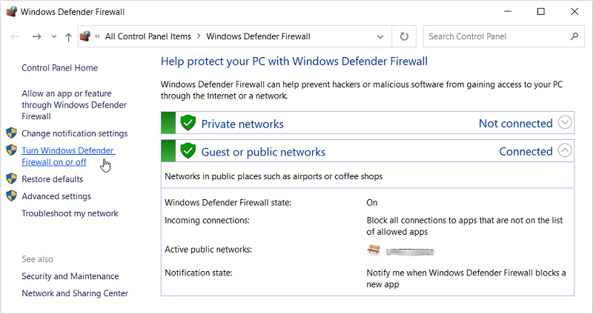Open Advanced settings
The height and width of the screenshot is (314, 593).
click(56, 196)
